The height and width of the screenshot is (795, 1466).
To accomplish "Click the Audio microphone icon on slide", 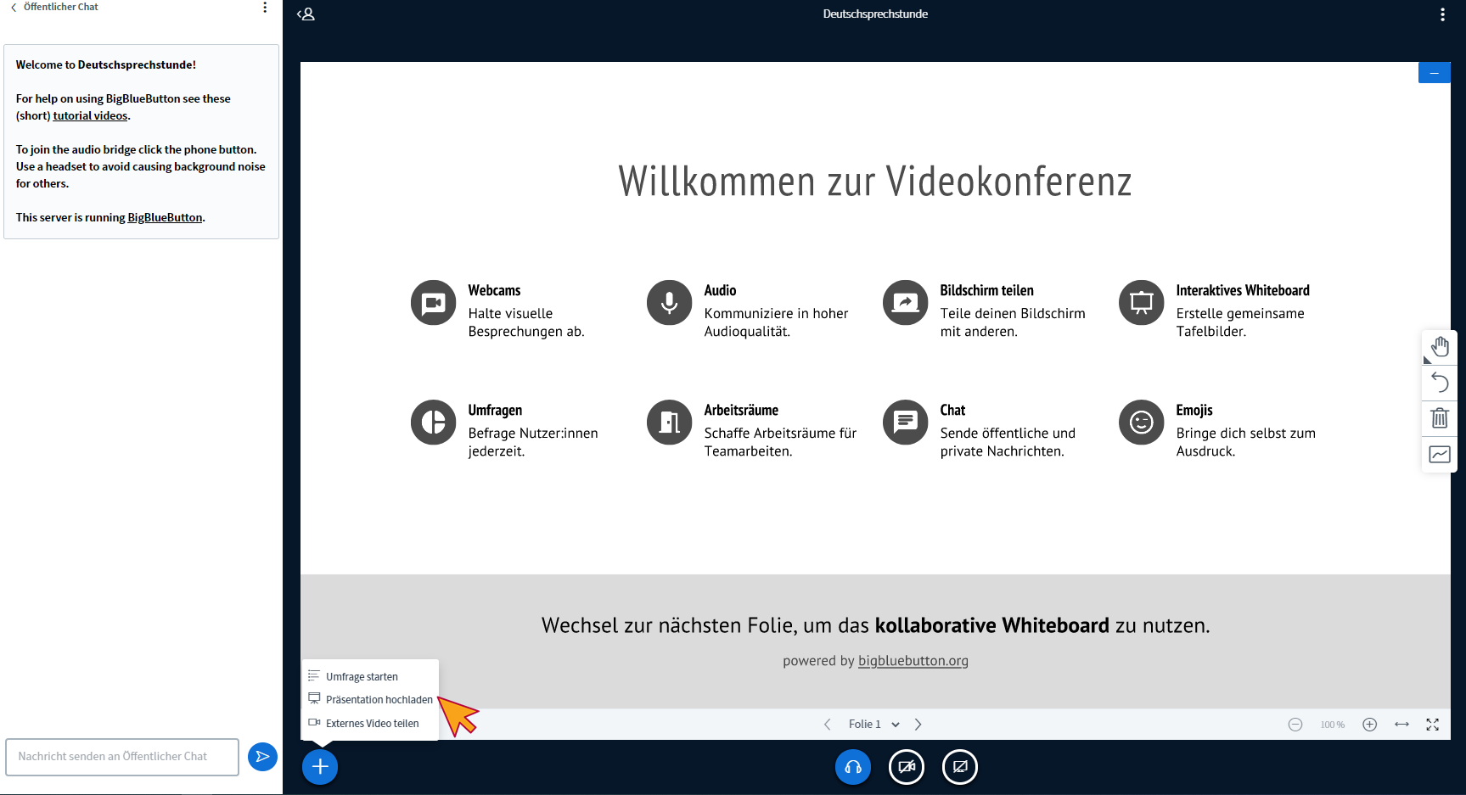I will pos(670,303).
